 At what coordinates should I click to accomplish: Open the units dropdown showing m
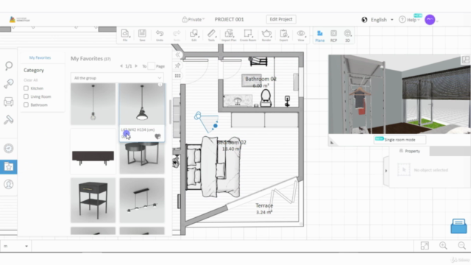[15, 246]
